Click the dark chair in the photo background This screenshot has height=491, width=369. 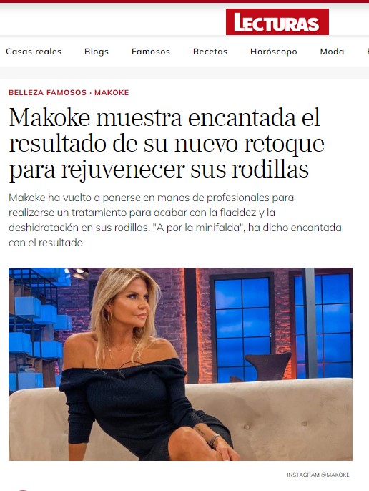click(x=268, y=366)
